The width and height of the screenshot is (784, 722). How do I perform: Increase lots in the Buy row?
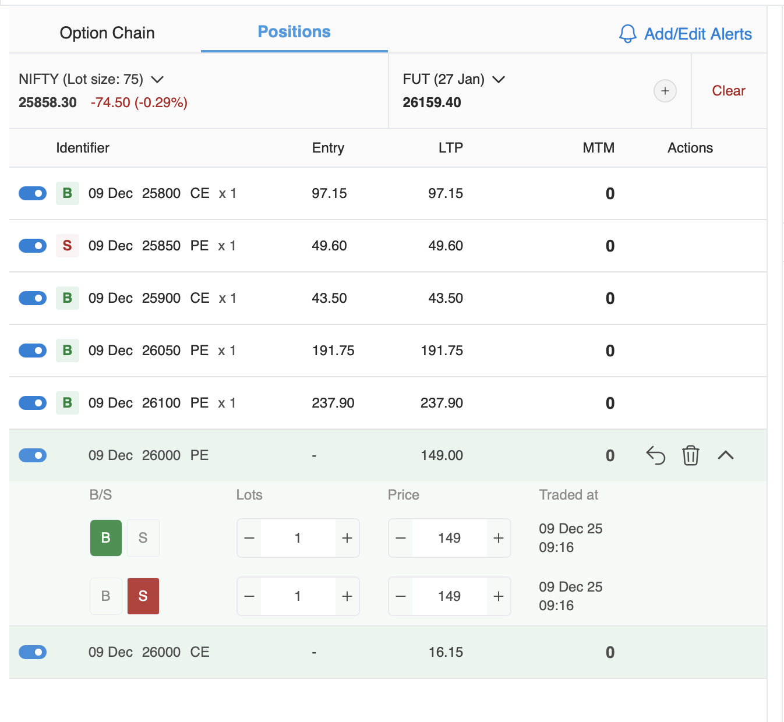(347, 538)
